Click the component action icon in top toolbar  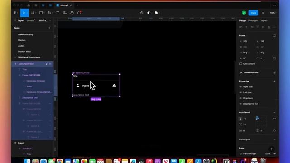[142, 13]
